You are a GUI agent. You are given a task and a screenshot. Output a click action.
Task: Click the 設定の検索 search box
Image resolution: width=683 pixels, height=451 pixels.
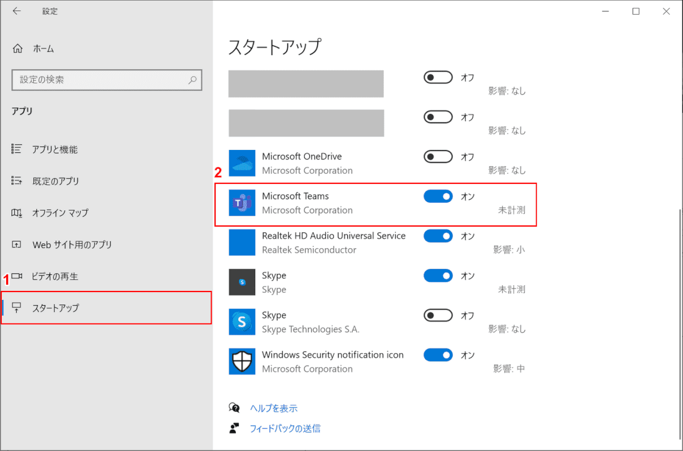click(x=107, y=80)
